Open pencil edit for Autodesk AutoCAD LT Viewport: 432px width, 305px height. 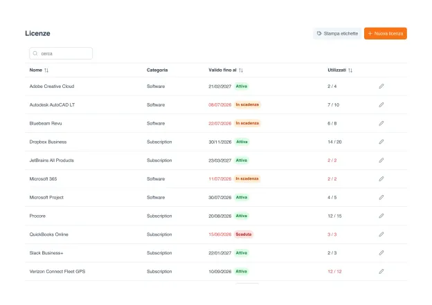[381, 104]
